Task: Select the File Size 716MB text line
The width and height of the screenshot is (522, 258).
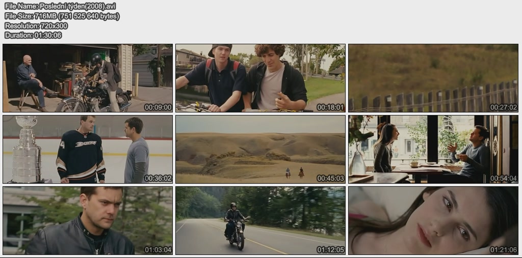Action: pyautogui.click(x=62, y=16)
